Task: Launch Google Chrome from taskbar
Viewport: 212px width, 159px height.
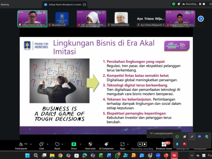Action: click(x=60, y=155)
